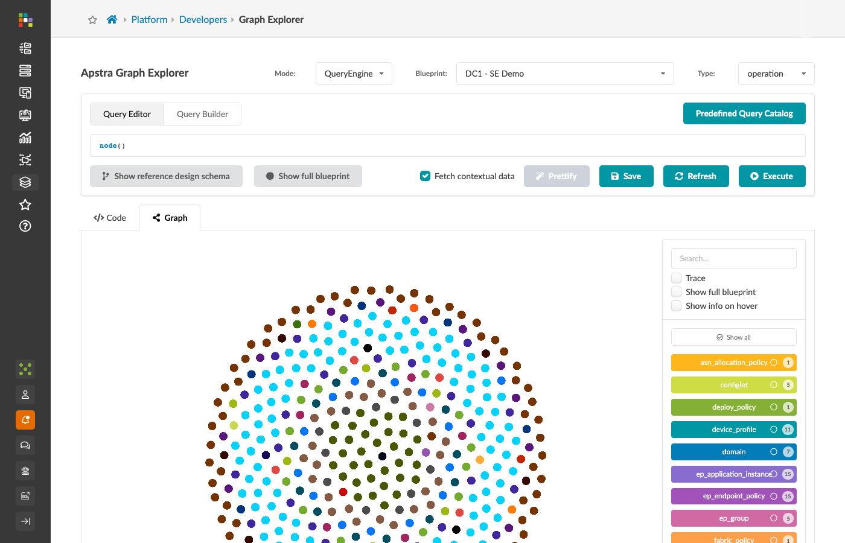Image resolution: width=845 pixels, height=543 pixels.
Task: Click the favorite star icon in breadcrumb
Action: coord(92,20)
